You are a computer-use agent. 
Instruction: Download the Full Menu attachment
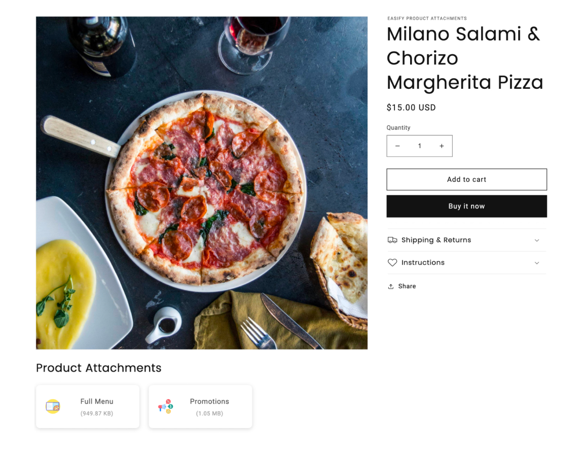click(96, 406)
